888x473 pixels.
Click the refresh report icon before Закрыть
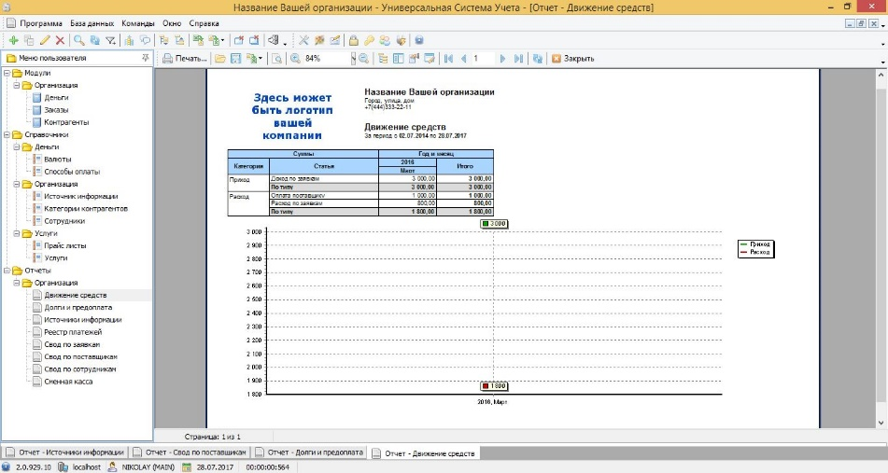click(538, 58)
